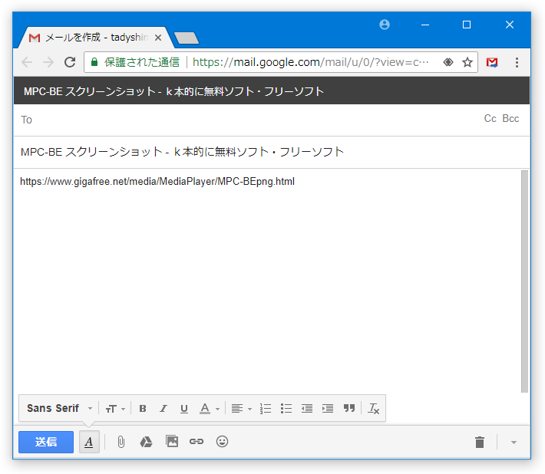
Task: Open the Sans Serif font dropdown
Action: [x=59, y=408]
